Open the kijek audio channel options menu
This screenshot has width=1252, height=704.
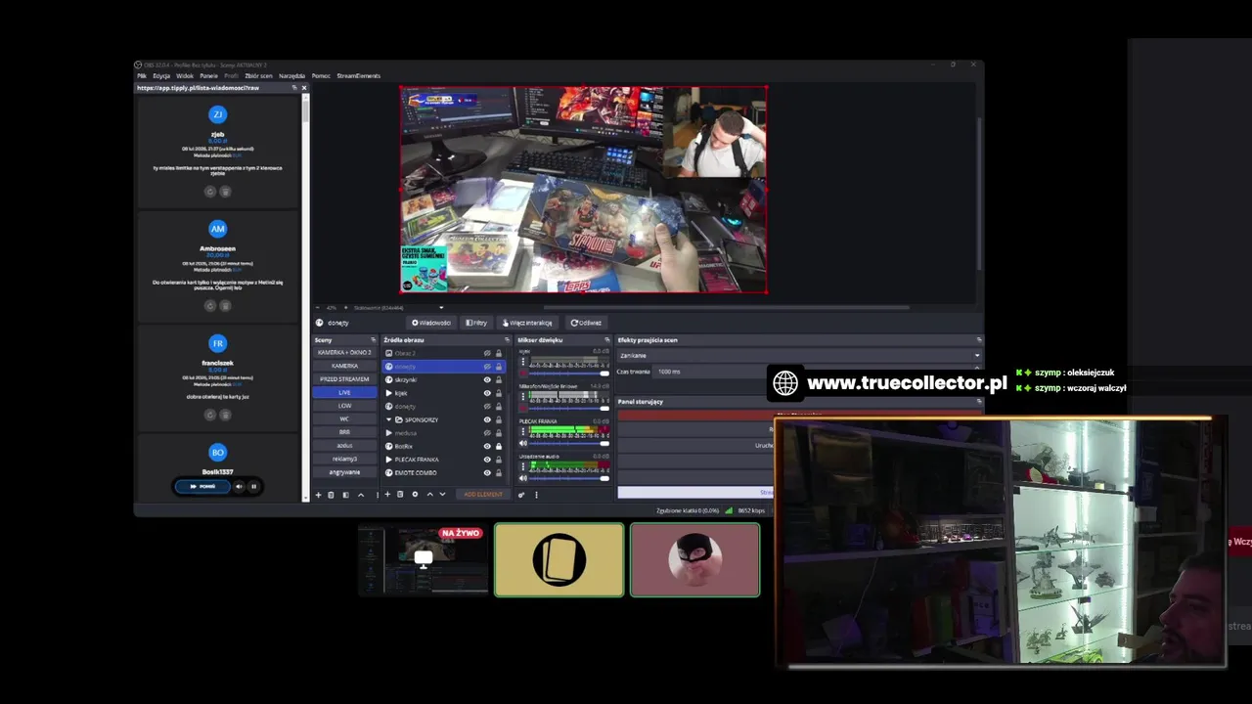(x=523, y=362)
